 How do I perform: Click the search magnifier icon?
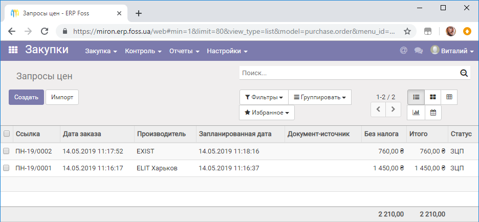(x=464, y=73)
